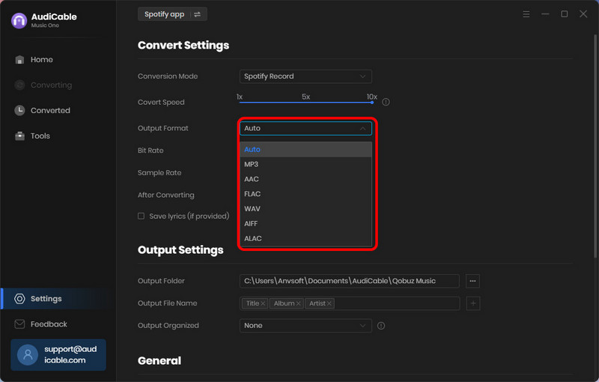Viewport: 599px width, 382px height.
Task: Click the user avatar icon
Action: coord(28,355)
